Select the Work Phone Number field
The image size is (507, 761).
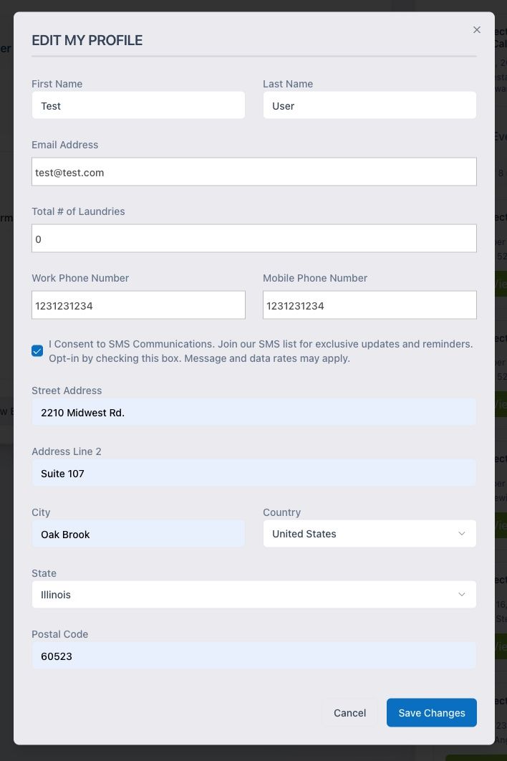[x=138, y=305]
